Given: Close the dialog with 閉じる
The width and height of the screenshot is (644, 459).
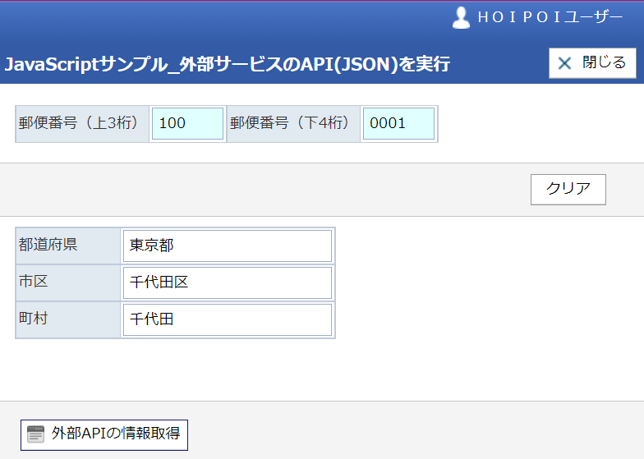Looking at the screenshot, I should 592,62.
